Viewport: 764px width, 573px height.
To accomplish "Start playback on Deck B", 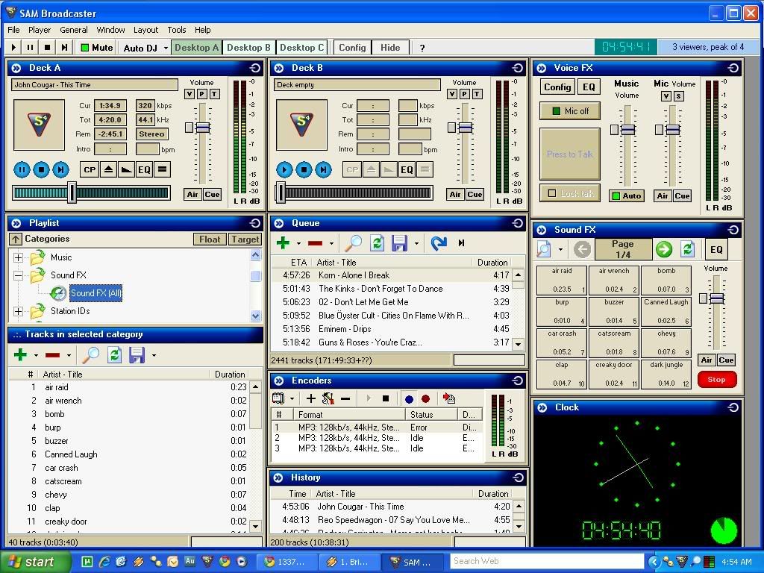I will [284, 169].
